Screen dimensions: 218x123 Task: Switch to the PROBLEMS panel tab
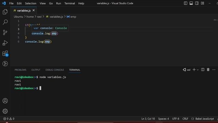click(20, 70)
